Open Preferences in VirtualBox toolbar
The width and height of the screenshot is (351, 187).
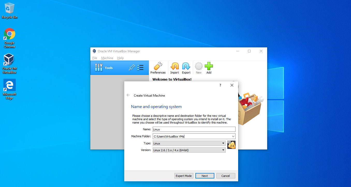(x=158, y=68)
